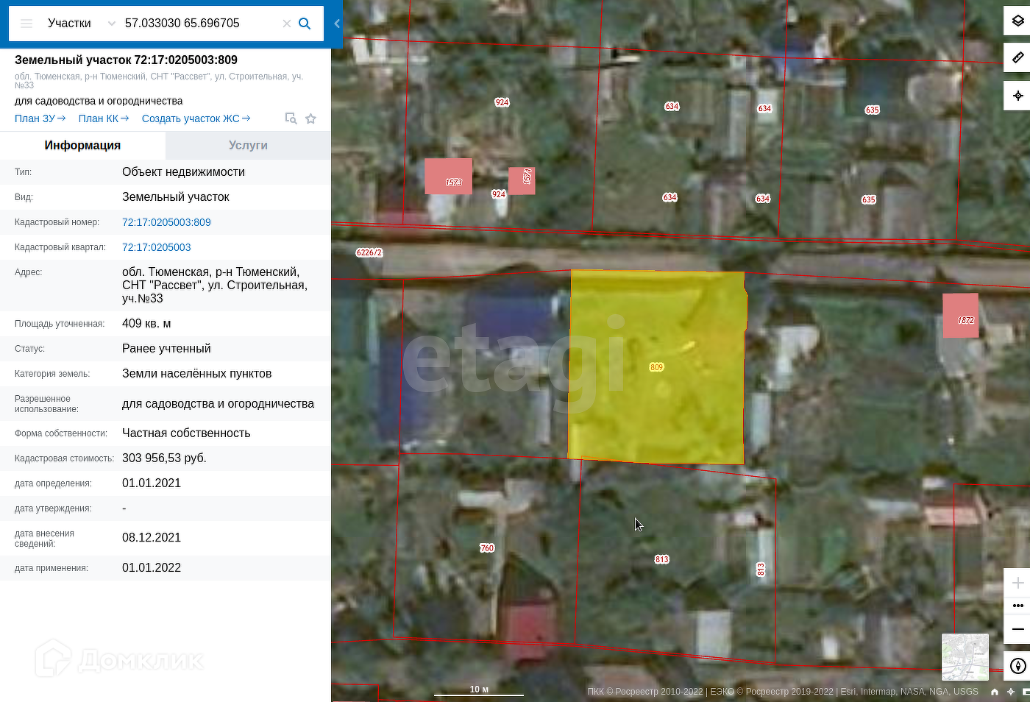This screenshot has width=1030, height=702.
Task: Open the three-dots zoom options
Action: coord(1017,606)
